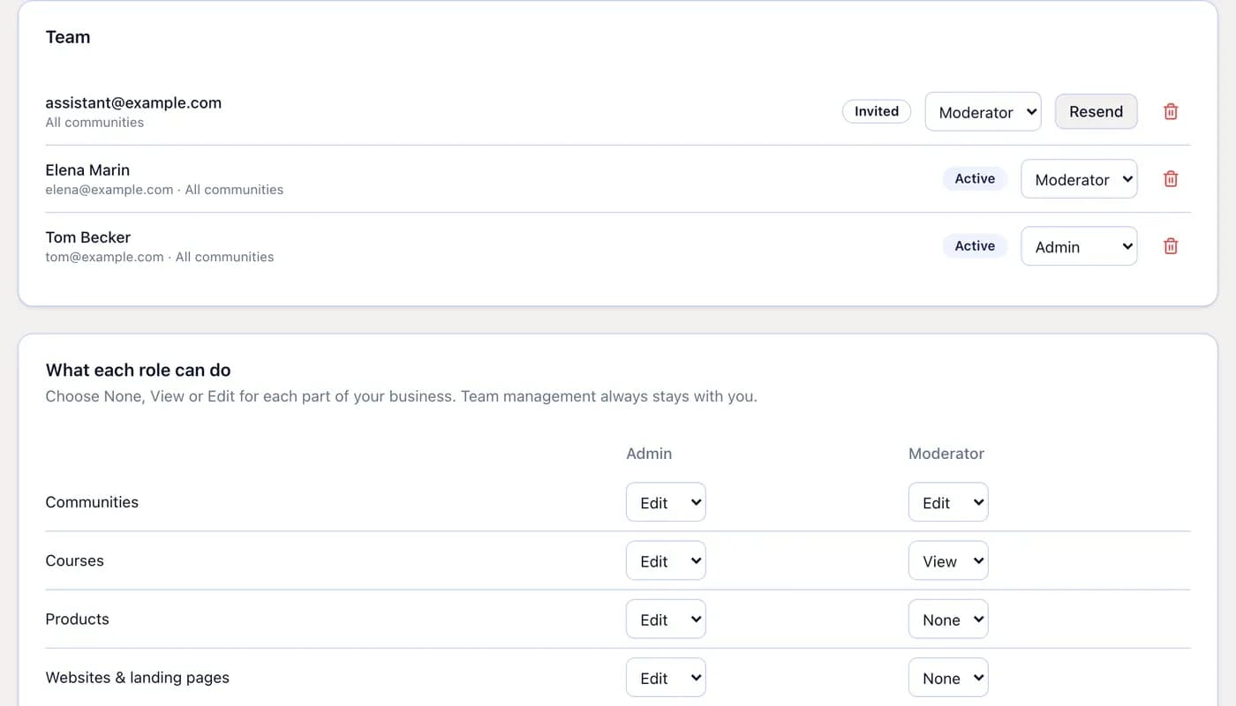Image resolution: width=1236 pixels, height=706 pixels.
Task: Open Tom Becker's Admin role dropdown
Action: click(x=1079, y=246)
